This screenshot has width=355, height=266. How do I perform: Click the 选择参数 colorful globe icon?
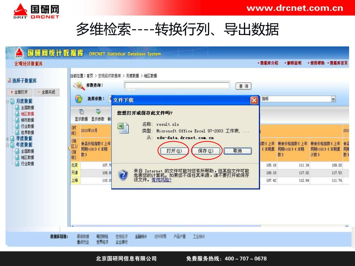(79, 99)
